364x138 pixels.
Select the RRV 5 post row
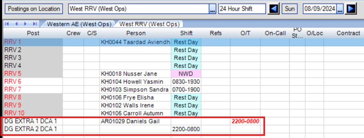32,74
